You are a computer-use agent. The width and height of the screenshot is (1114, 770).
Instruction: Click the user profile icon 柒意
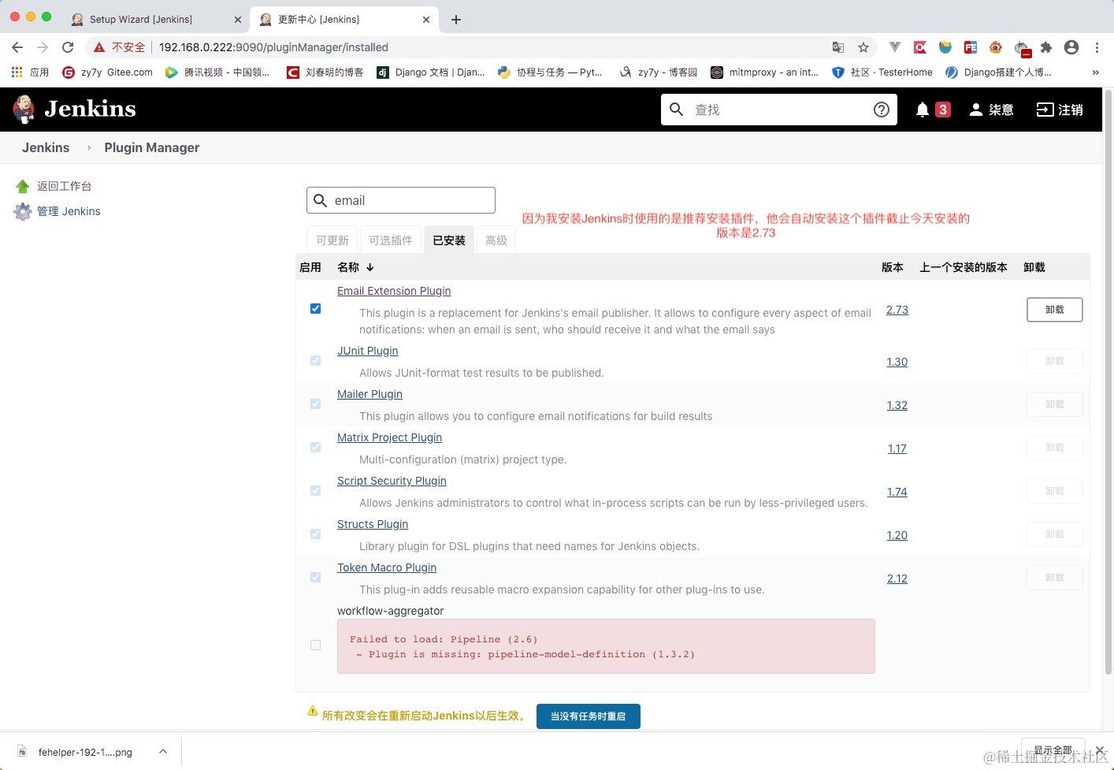click(x=975, y=110)
